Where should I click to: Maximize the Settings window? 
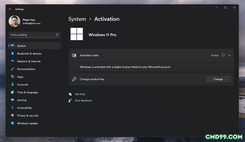coord(225,7)
